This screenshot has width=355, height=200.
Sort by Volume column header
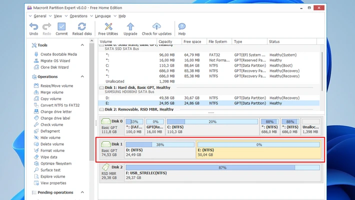pyautogui.click(x=127, y=41)
